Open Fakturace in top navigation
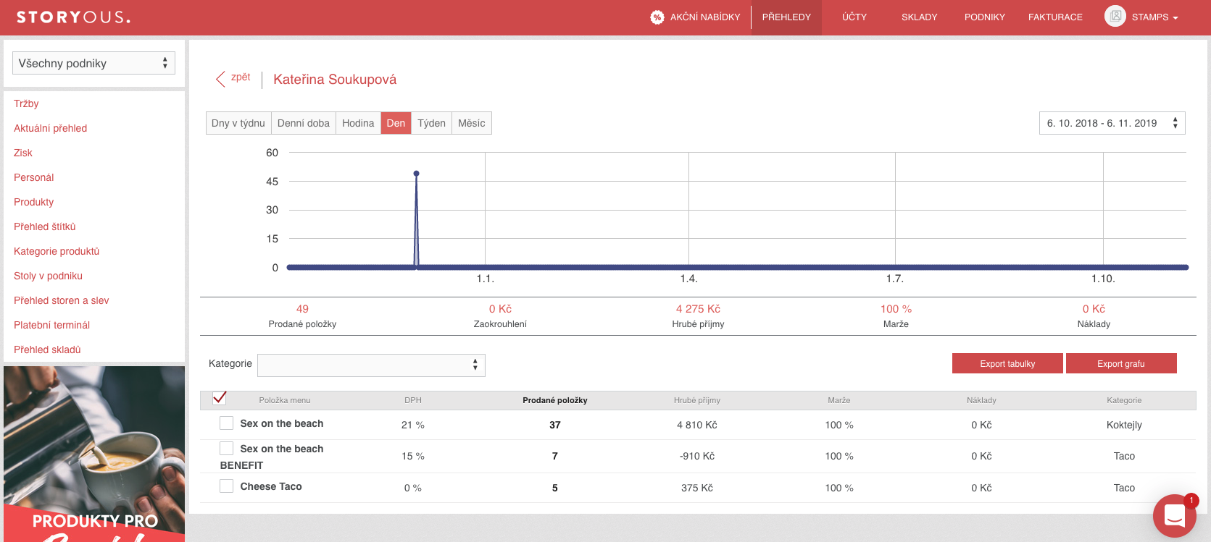1211x542 pixels. (x=1055, y=17)
